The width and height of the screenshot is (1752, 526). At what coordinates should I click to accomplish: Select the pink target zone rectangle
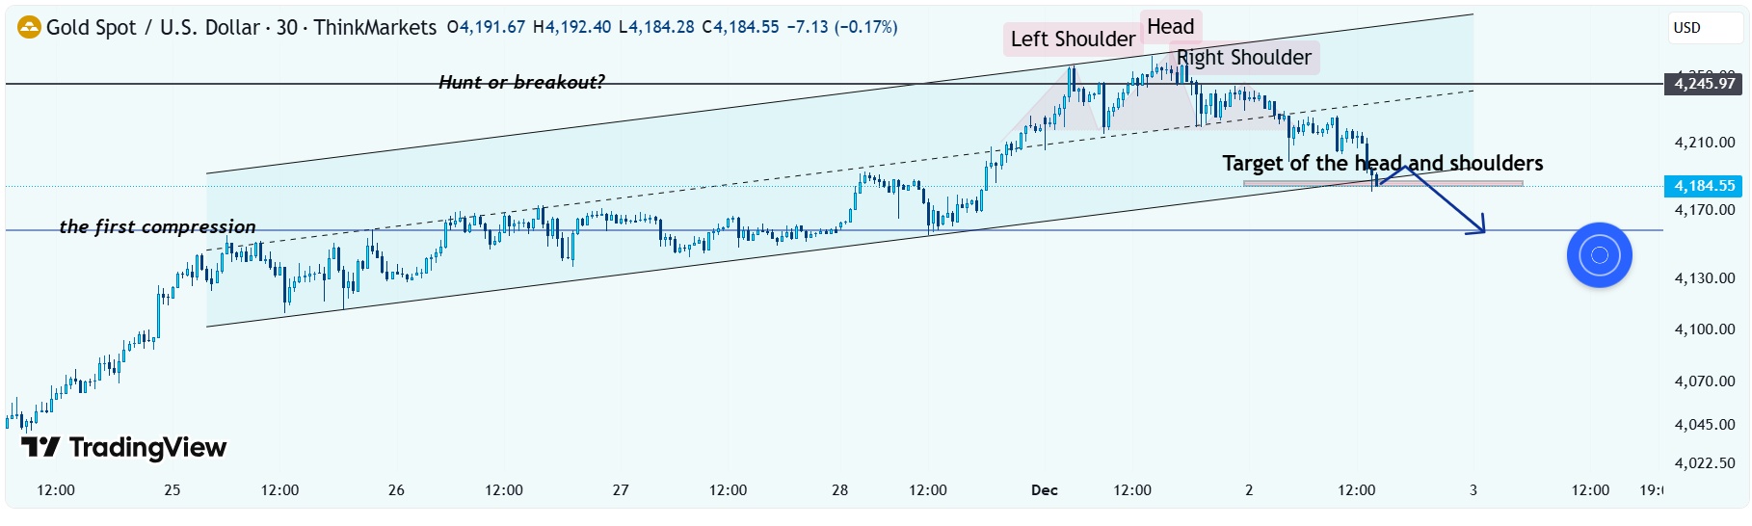click(x=1465, y=183)
